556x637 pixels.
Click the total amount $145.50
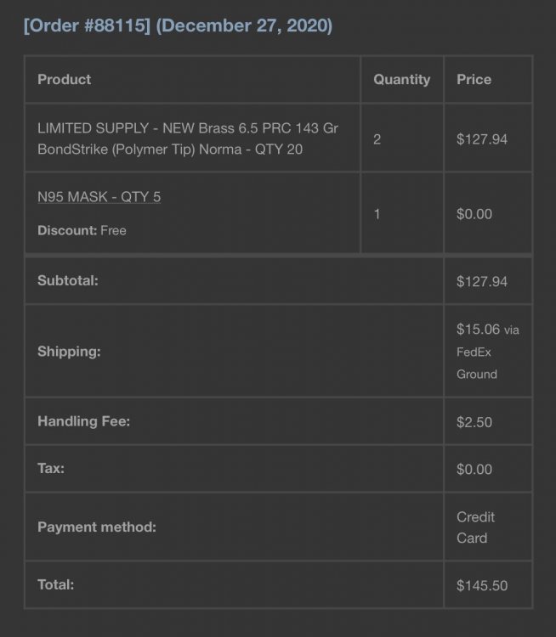point(481,585)
